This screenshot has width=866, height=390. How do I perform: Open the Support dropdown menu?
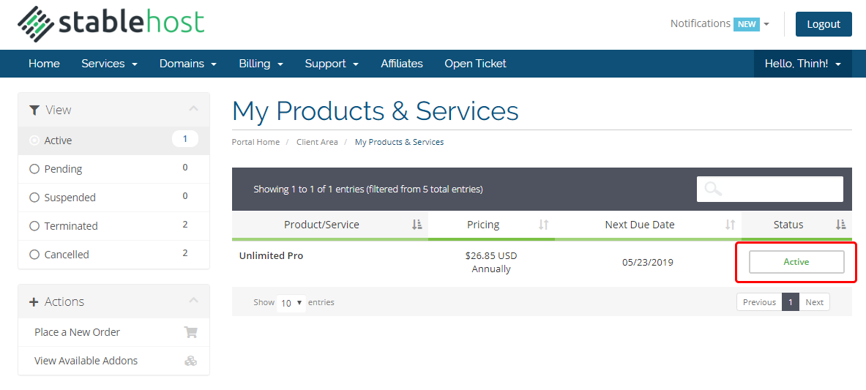[x=332, y=64]
